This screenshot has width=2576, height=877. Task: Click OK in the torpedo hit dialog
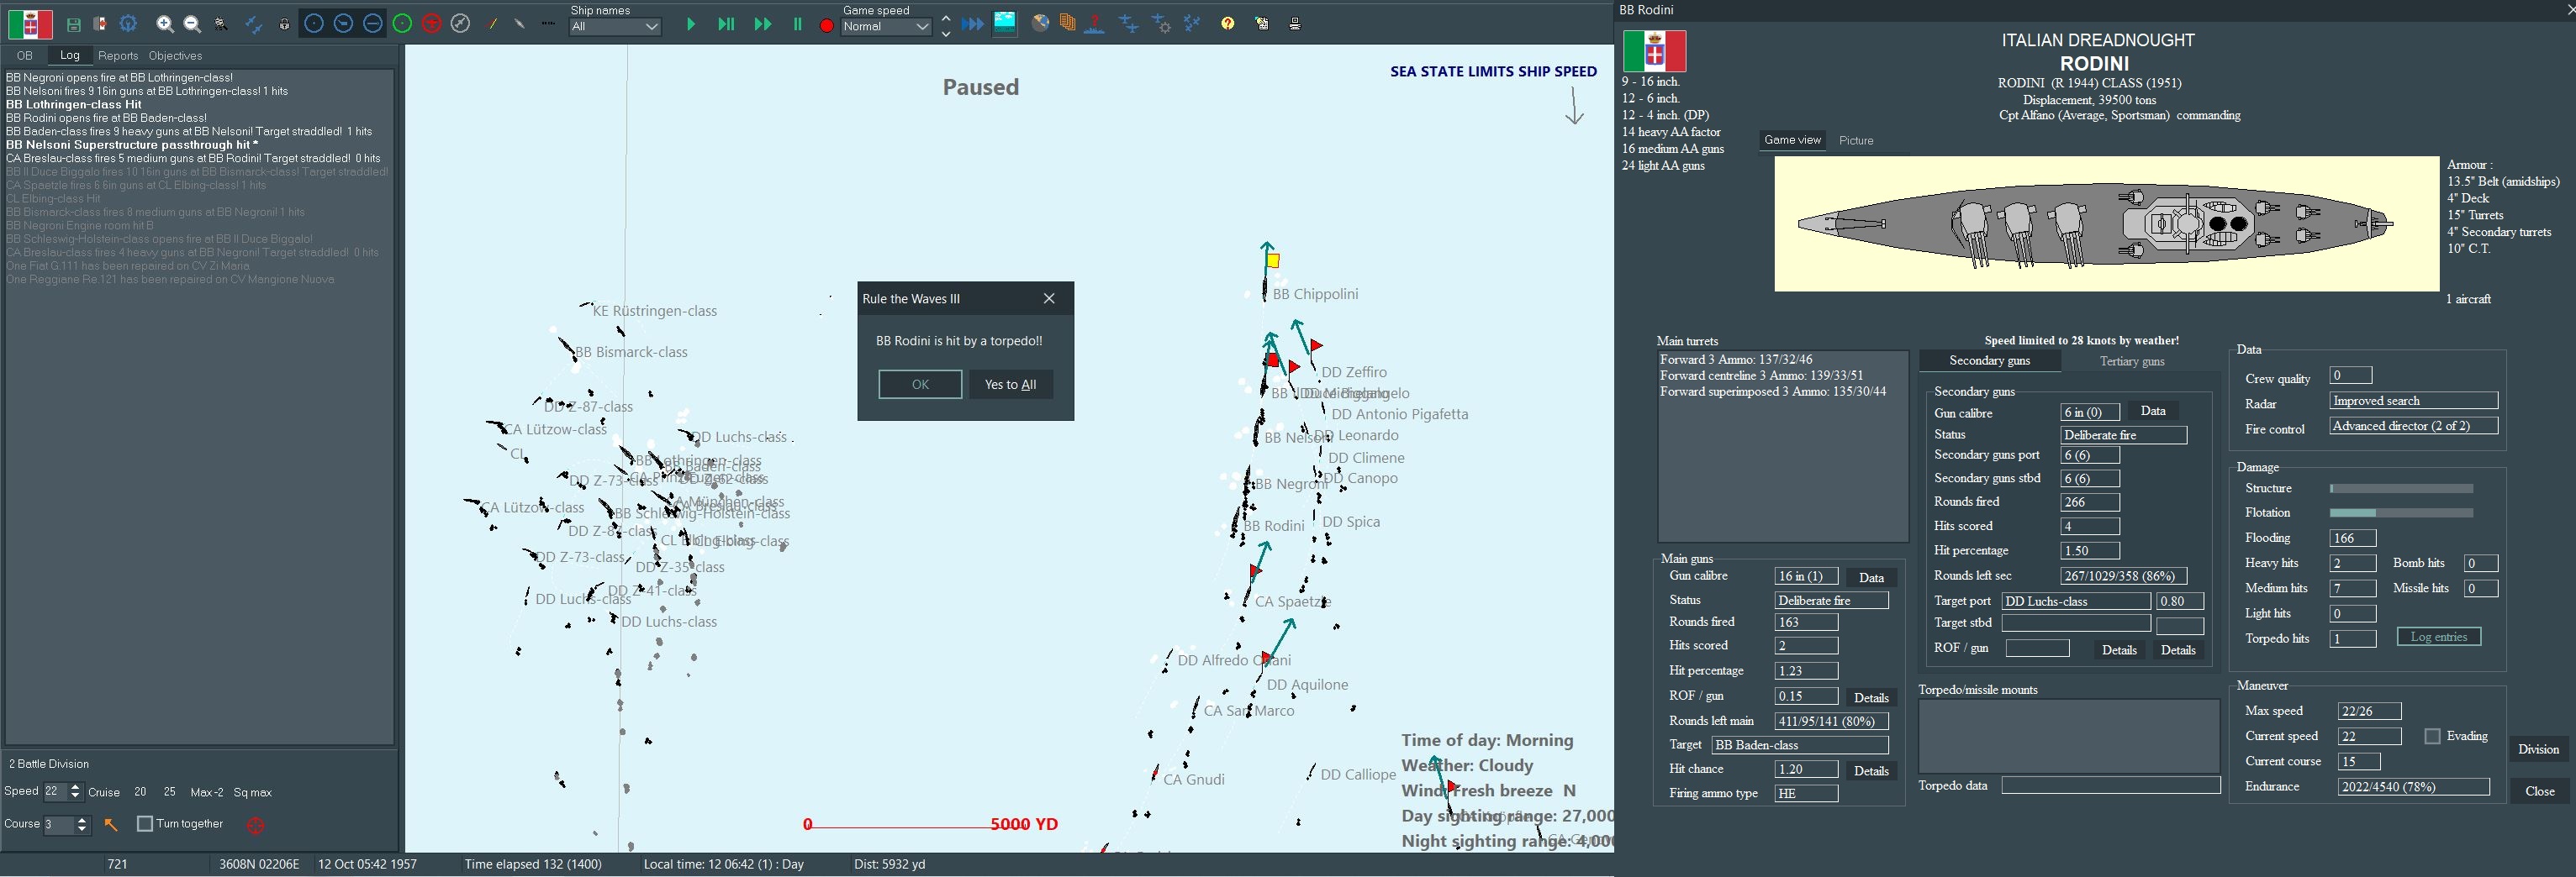[x=920, y=385]
